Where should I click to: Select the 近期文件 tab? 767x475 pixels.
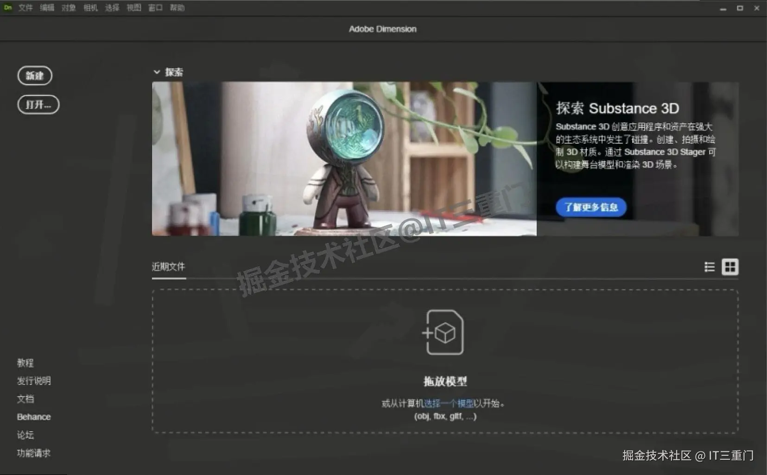pyautogui.click(x=168, y=267)
